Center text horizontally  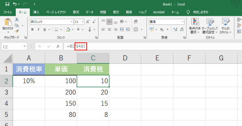(x=110, y=29)
